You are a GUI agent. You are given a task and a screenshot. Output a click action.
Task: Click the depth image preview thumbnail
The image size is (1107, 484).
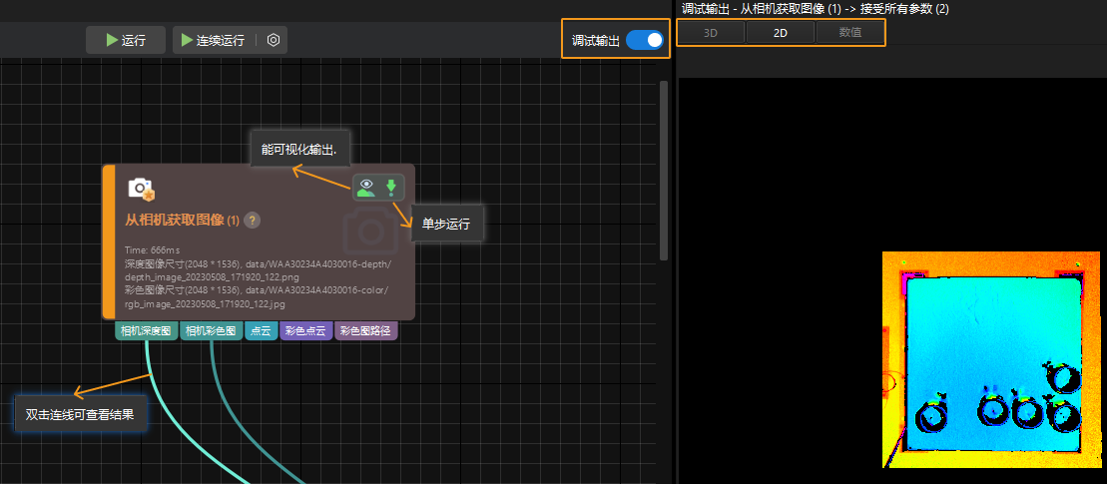[992, 359]
